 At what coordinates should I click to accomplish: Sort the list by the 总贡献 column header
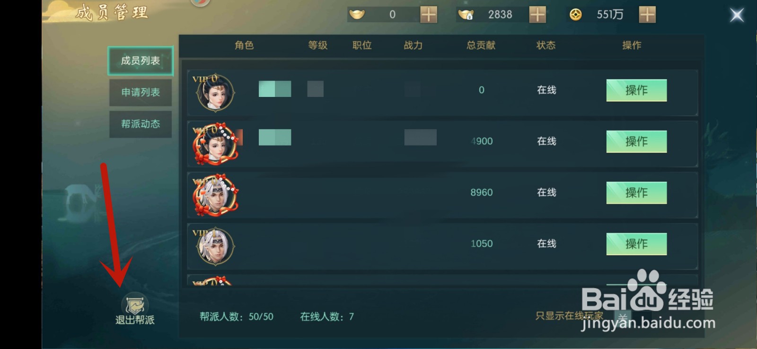481,45
